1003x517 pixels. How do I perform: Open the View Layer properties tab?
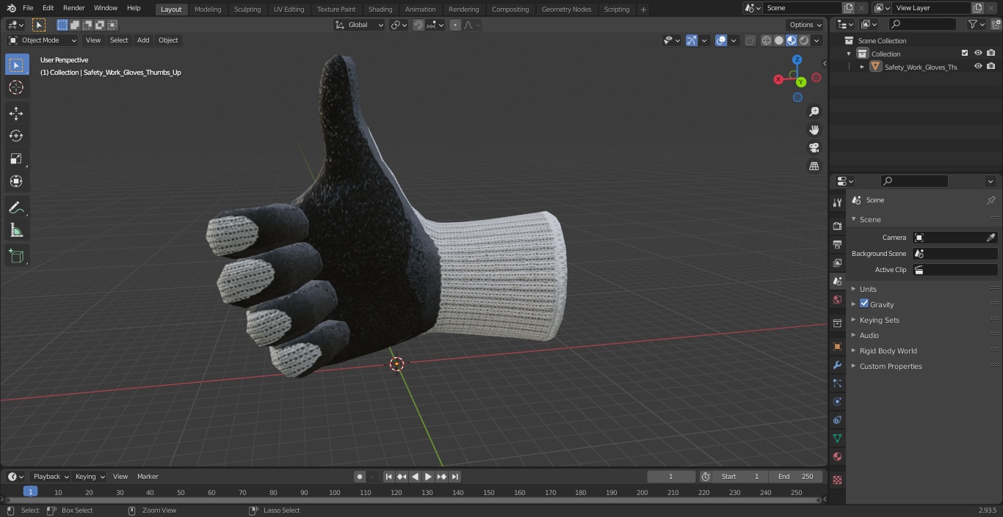[837, 263]
